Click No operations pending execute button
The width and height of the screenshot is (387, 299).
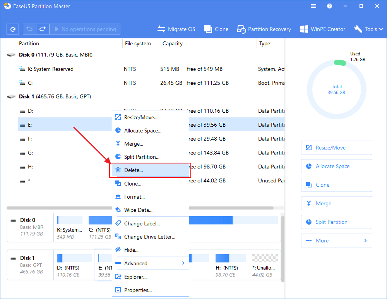pos(85,29)
